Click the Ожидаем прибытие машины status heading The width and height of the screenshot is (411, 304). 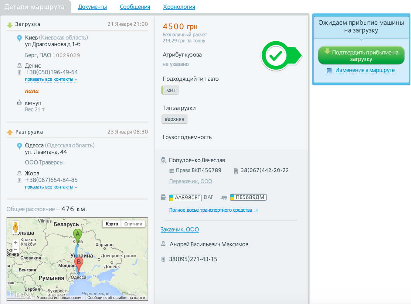point(361,26)
